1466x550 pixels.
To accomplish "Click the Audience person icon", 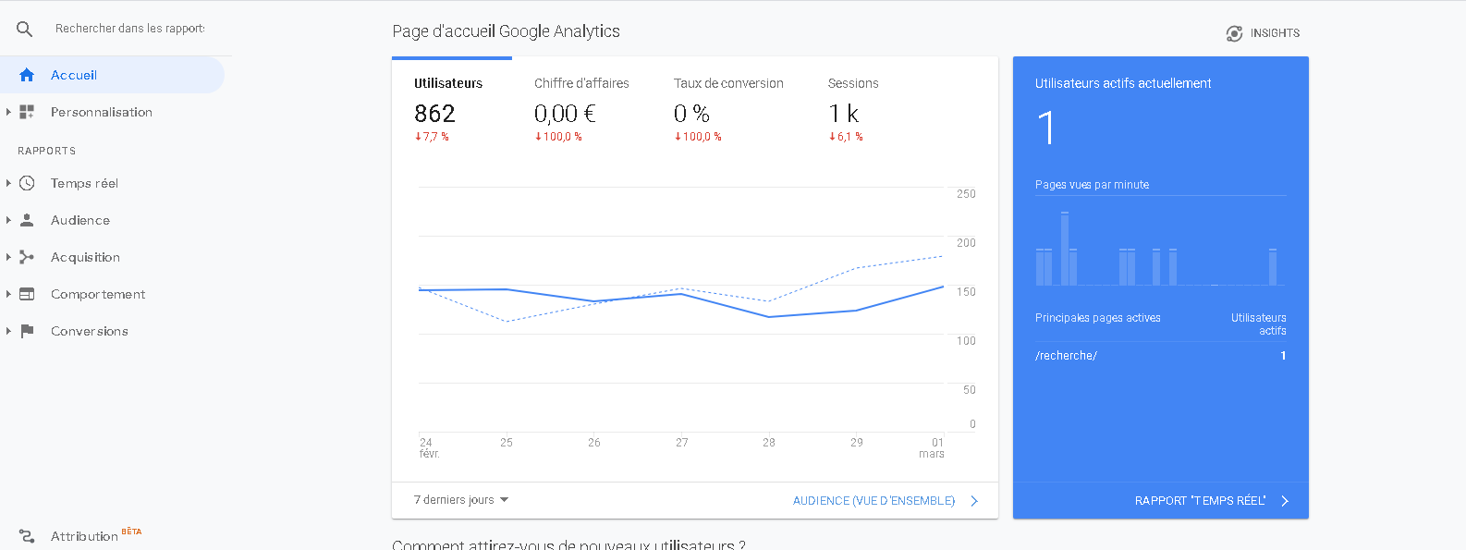I will [x=27, y=220].
